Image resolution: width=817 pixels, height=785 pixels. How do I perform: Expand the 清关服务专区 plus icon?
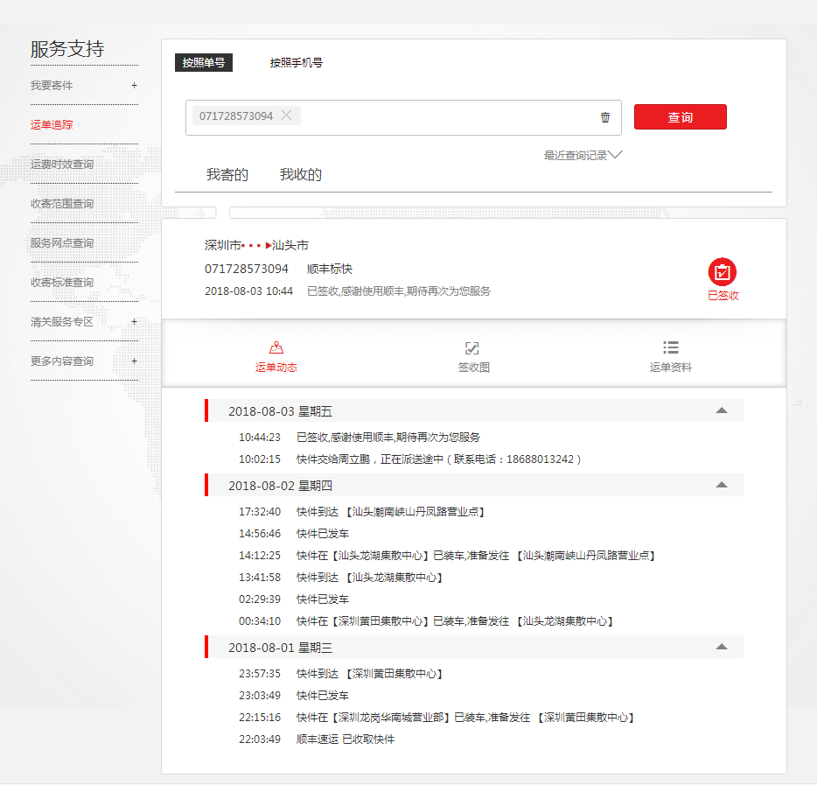(x=134, y=321)
